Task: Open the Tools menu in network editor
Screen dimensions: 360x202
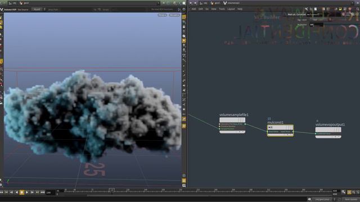Action: coord(222,9)
